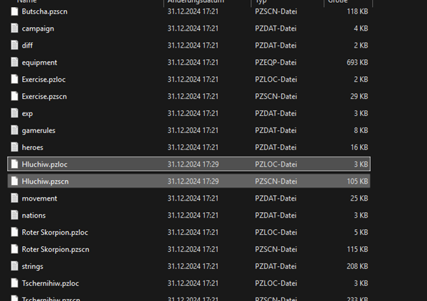Click the PZLOC-Datei type of Hluchiw.pzloc
This screenshot has width=427, height=301.
276,164
